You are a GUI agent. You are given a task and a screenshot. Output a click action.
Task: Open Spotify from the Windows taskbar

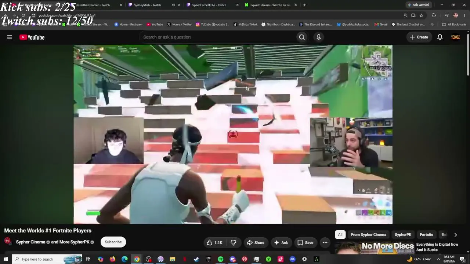pos(220,259)
